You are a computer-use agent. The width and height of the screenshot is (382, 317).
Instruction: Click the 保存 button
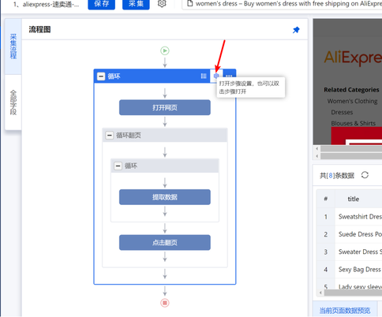tap(102, 4)
